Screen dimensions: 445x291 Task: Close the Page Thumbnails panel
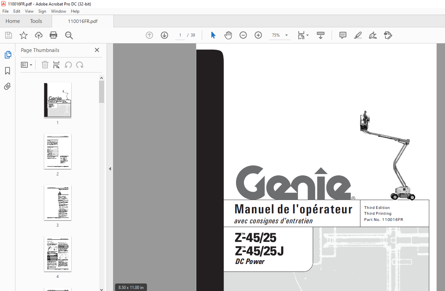coord(97,50)
